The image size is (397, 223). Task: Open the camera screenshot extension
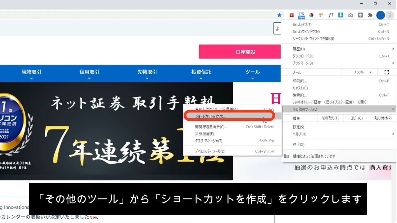350,15
